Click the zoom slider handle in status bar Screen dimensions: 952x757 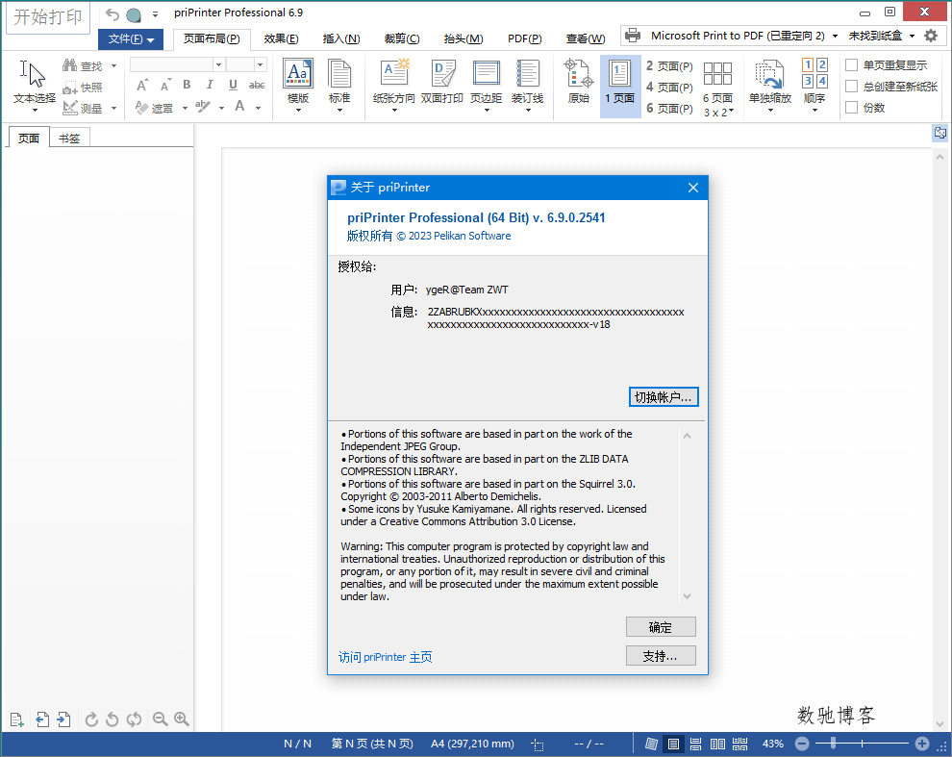pos(833,743)
